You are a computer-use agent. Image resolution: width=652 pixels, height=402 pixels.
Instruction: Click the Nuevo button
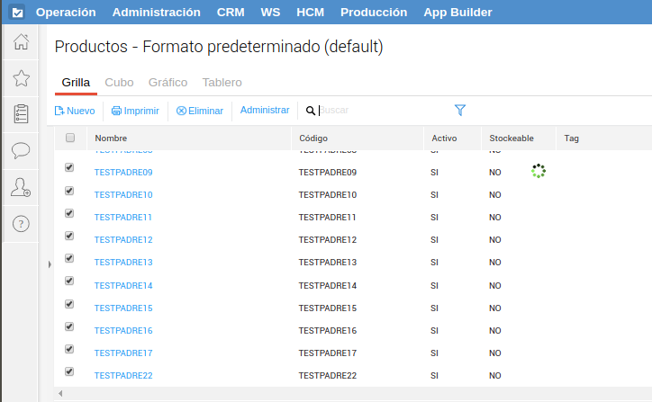click(75, 112)
